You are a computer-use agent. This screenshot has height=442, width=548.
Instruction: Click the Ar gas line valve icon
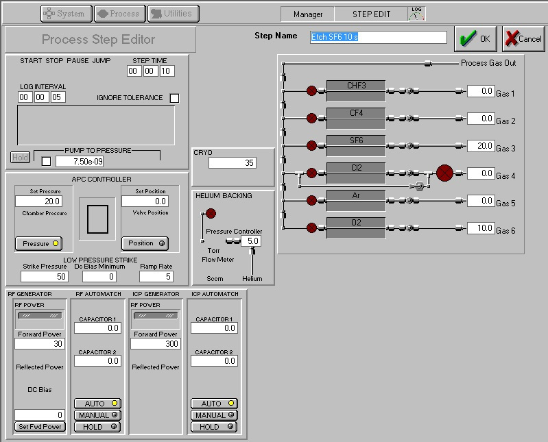click(x=311, y=200)
